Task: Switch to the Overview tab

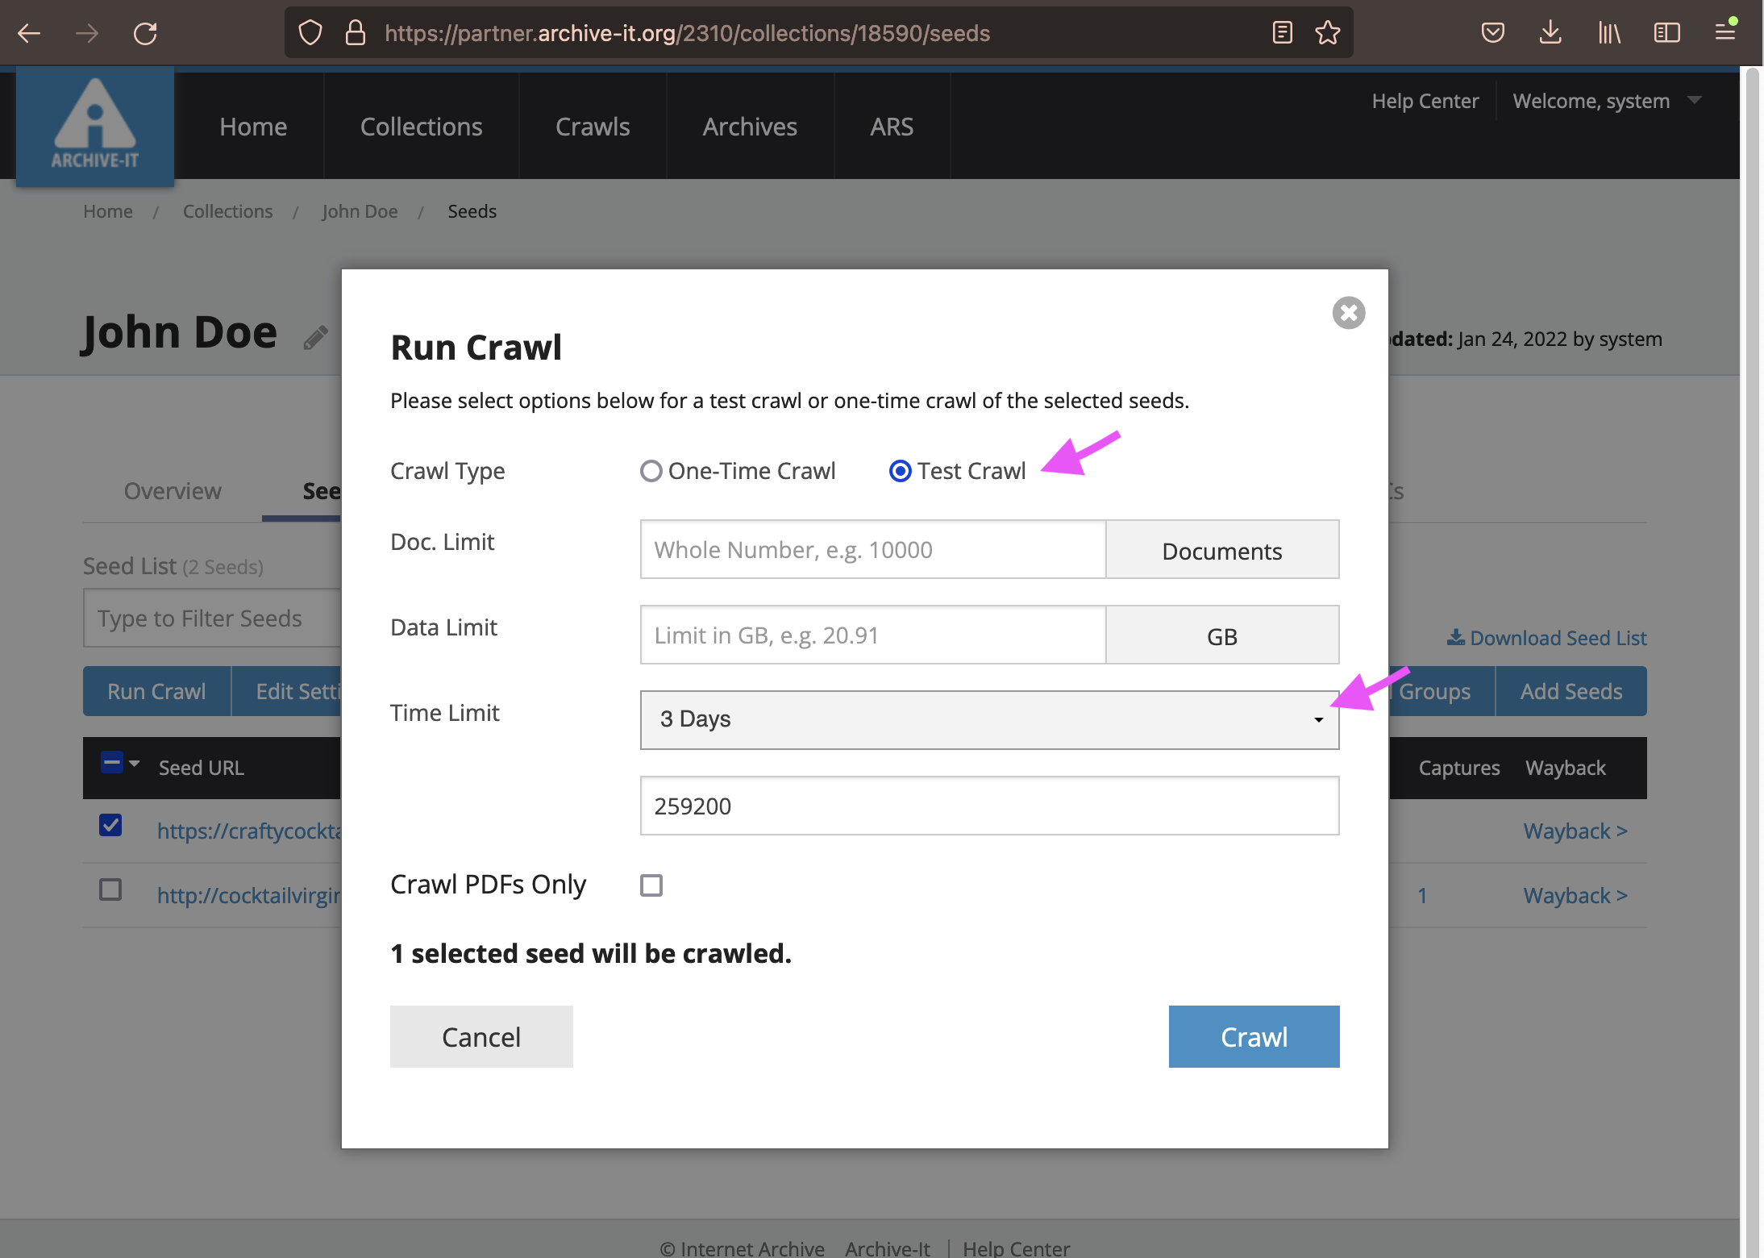Action: (173, 491)
